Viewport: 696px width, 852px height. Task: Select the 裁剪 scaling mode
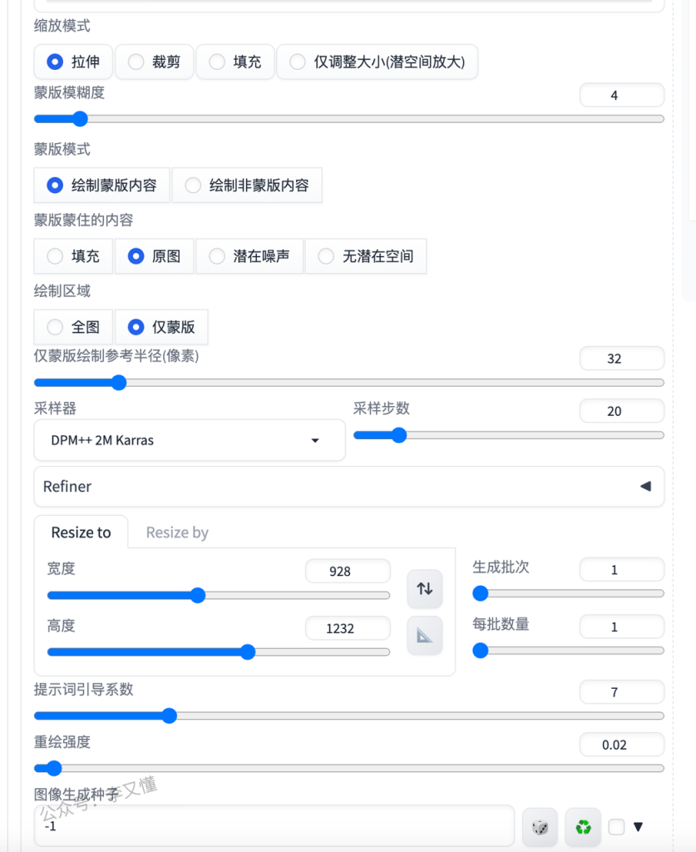(x=154, y=62)
